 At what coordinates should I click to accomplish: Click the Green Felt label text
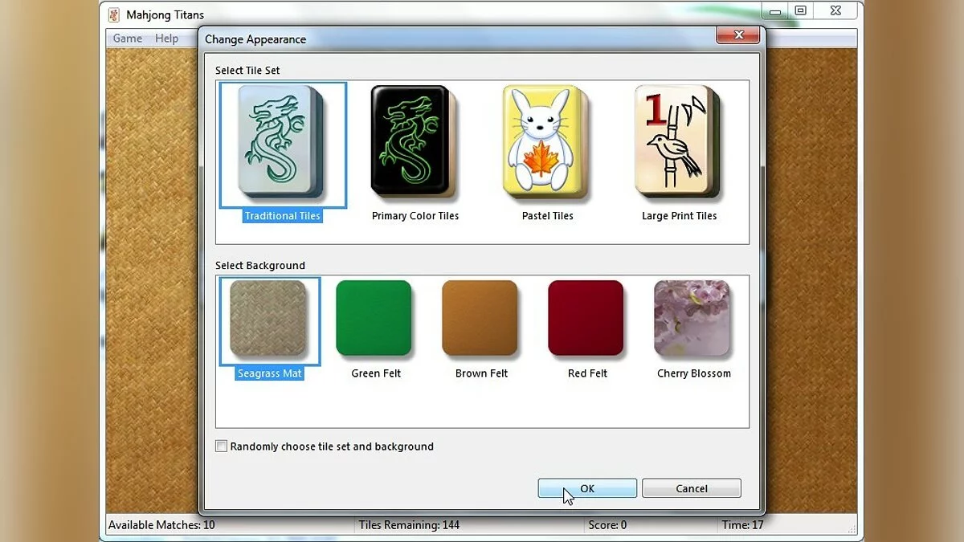pyautogui.click(x=376, y=373)
